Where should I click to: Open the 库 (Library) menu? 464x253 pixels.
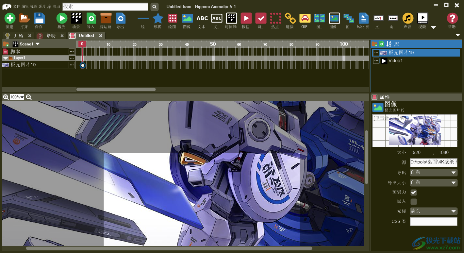click(49, 7)
